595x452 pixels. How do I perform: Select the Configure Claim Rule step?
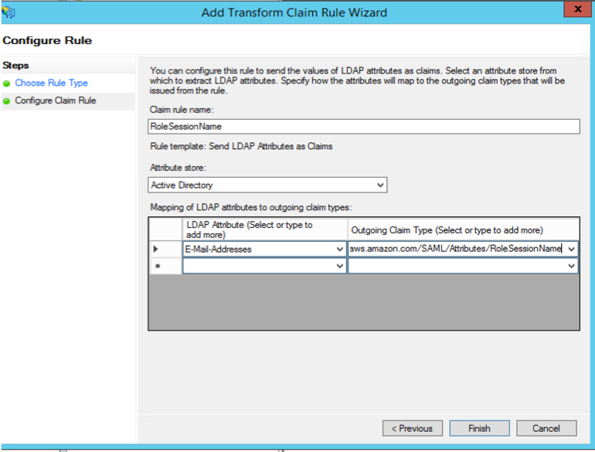coord(56,100)
